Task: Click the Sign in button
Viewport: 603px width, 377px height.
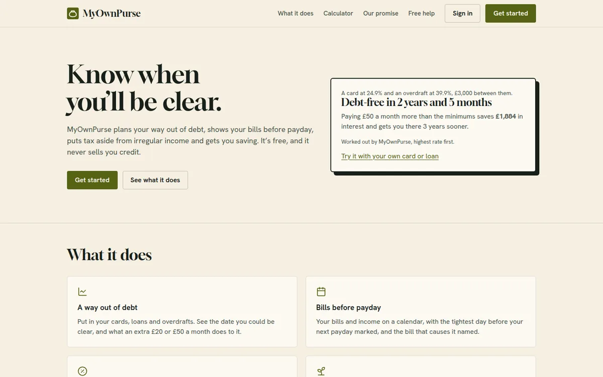Action: (462, 14)
